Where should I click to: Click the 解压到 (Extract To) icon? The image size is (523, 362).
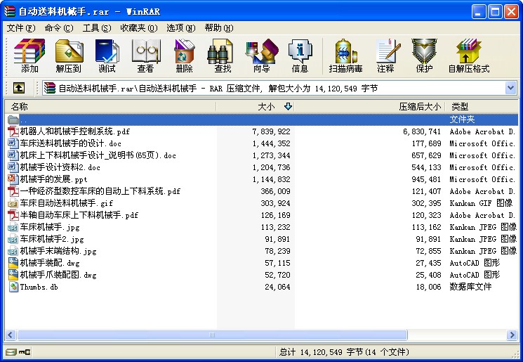[69, 56]
